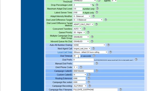Viewport: 162px width, 91px height.
Task: Open help for Campaign Recording
Action: point(90,86)
